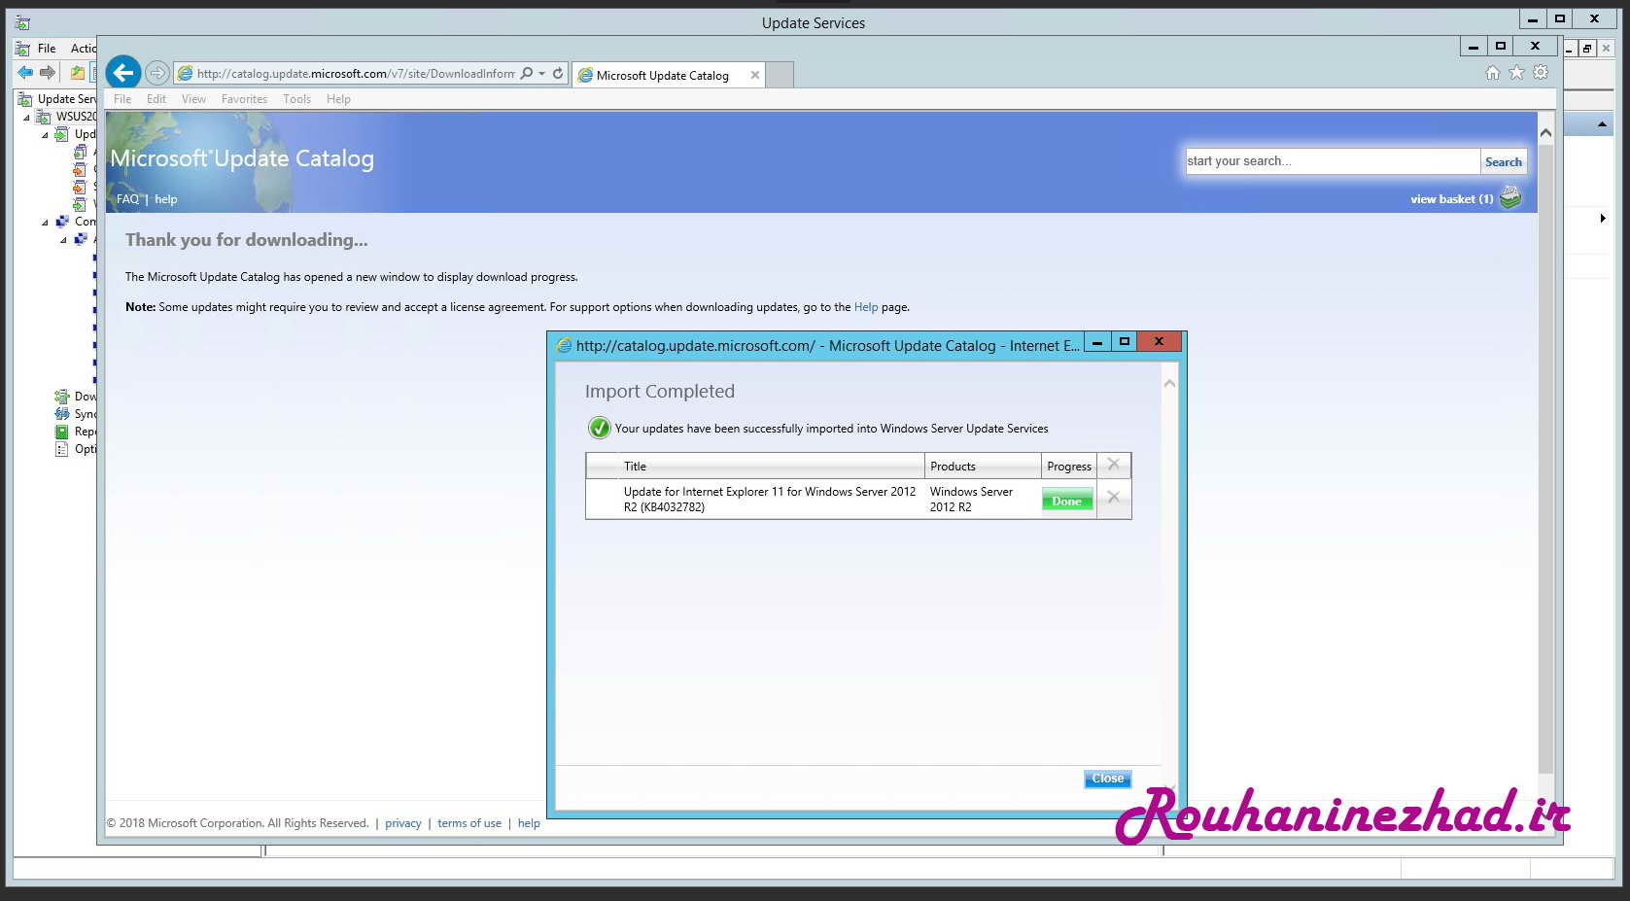Click the Products column header
This screenshot has width=1630, height=901.
click(x=983, y=466)
